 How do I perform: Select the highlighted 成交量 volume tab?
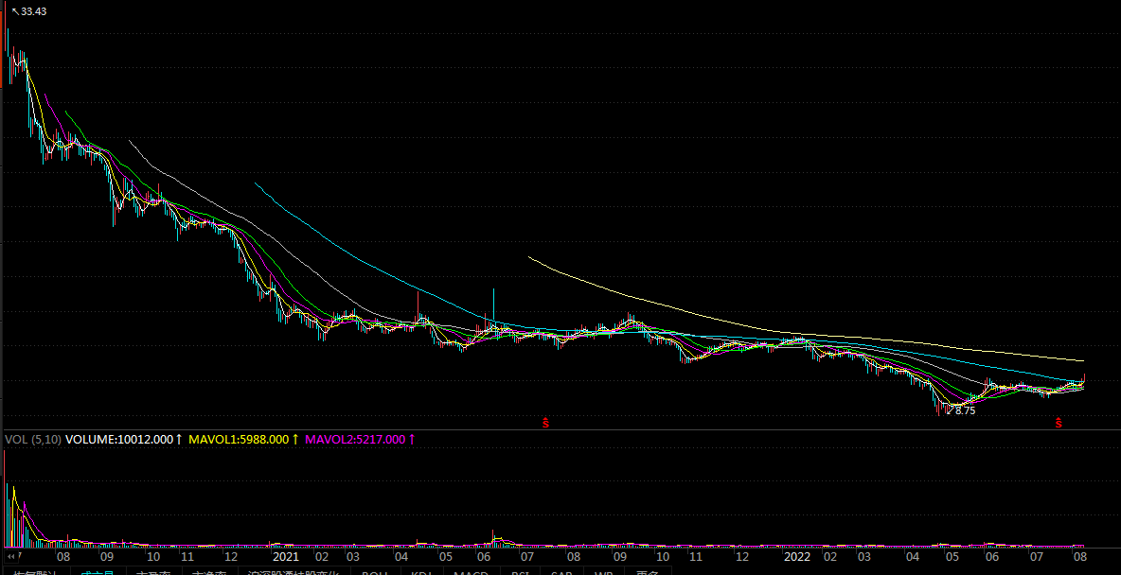coord(98,571)
